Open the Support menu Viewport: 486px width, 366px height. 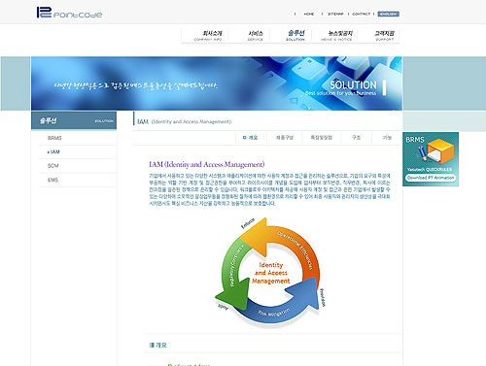tap(385, 35)
